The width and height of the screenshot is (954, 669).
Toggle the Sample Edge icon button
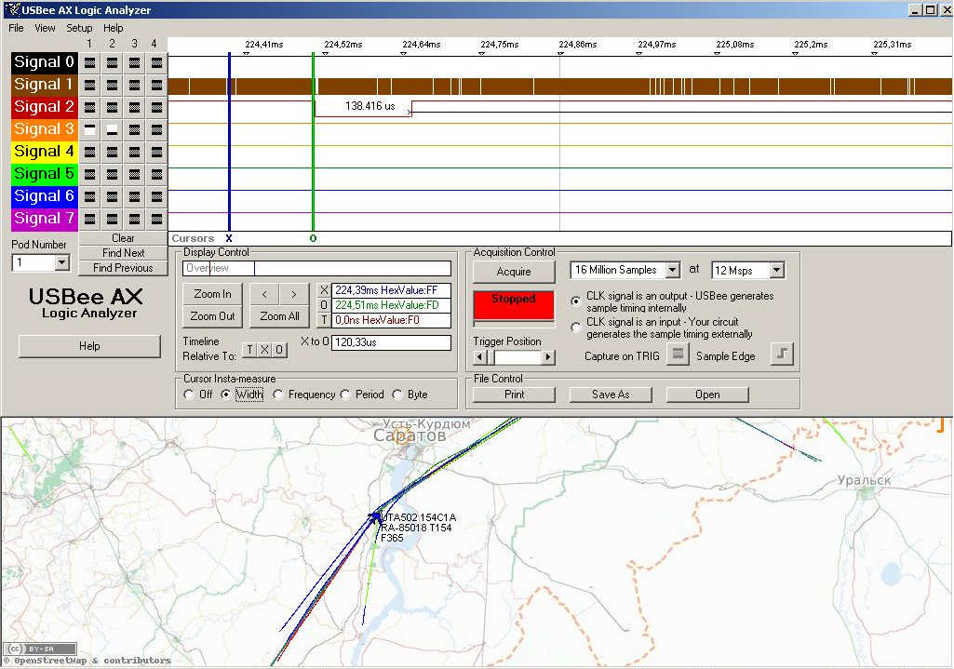click(x=782, y=354)
